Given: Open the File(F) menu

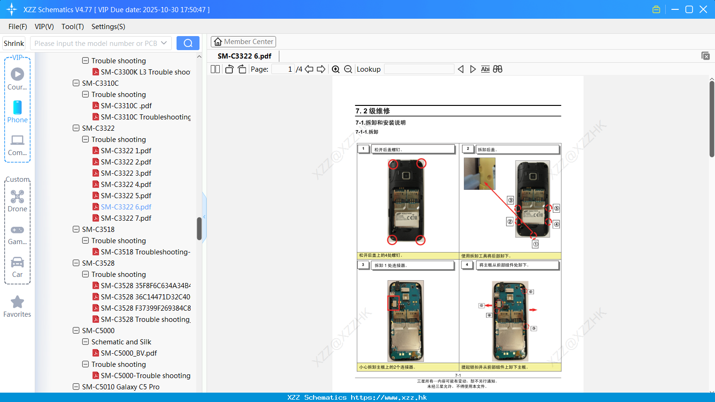Looking at the screenshot, I should click(x=18, y=26).
